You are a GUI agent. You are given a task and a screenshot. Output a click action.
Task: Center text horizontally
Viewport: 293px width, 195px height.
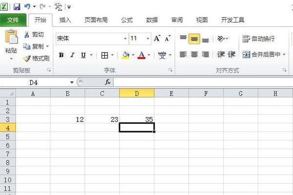[194, 55]
